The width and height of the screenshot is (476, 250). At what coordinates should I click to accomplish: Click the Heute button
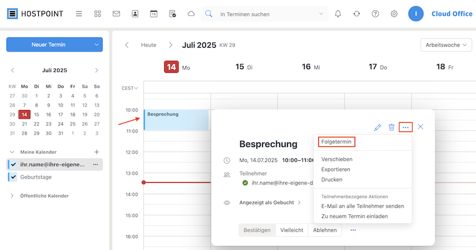[148, 45]
